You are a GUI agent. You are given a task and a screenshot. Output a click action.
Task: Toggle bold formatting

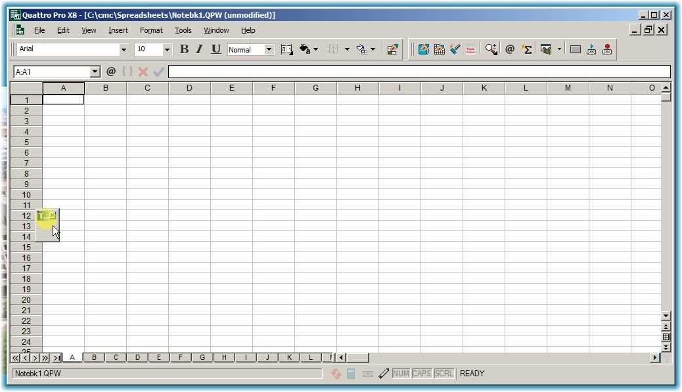pyautogui.click(x=184, y=49)
